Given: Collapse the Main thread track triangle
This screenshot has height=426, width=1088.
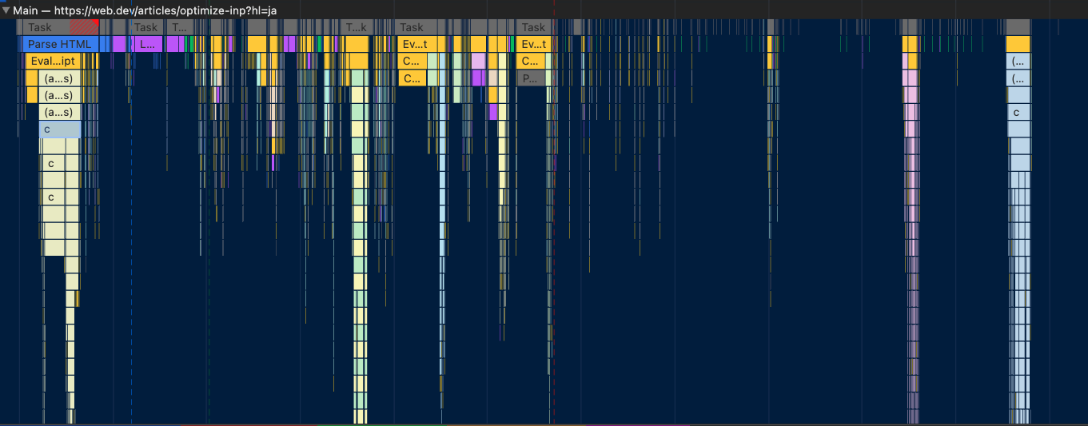Looking at the screenshot, I should (6, 10).
